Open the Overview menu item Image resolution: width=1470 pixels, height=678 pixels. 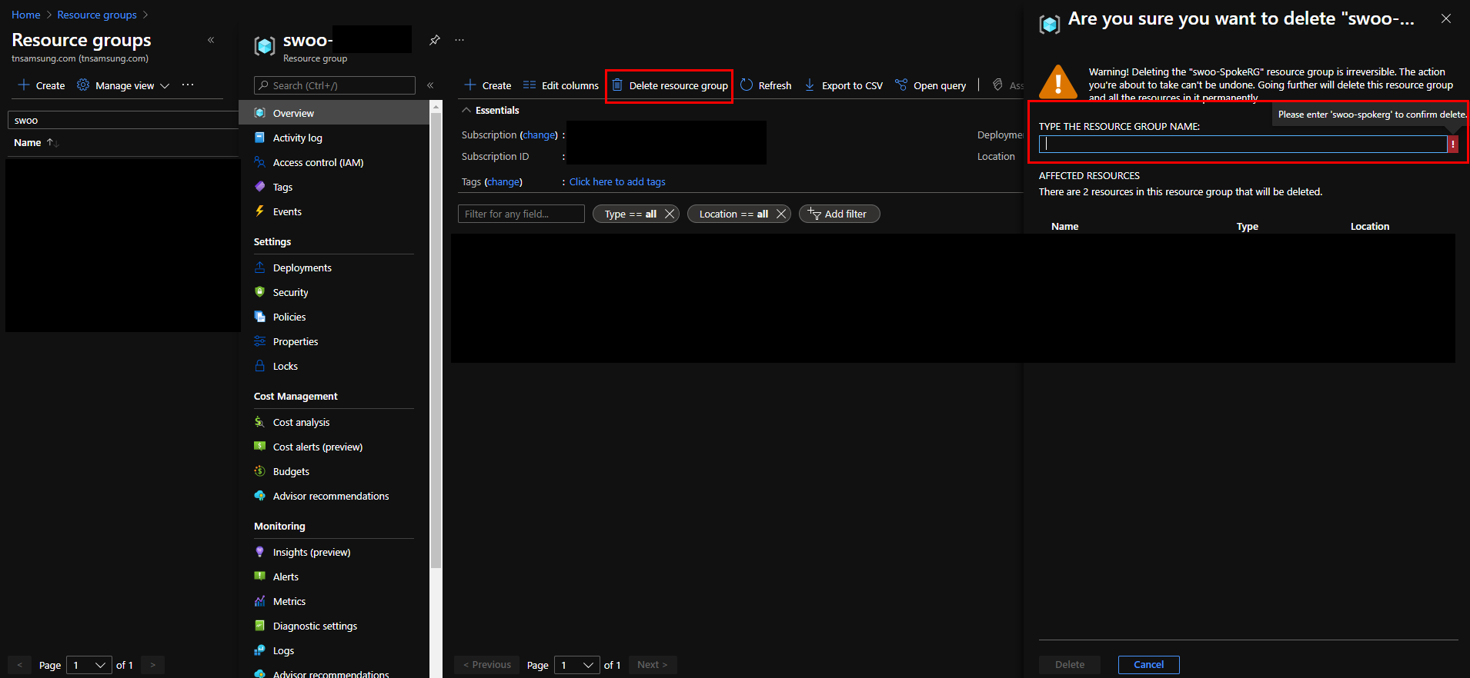333,113
